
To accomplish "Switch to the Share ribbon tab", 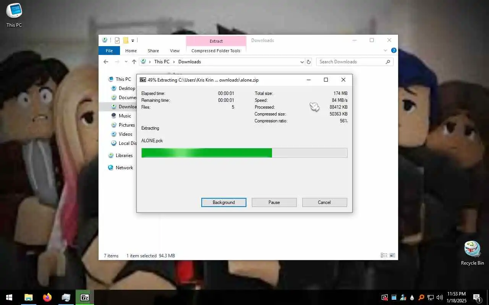I will (153, 51).
